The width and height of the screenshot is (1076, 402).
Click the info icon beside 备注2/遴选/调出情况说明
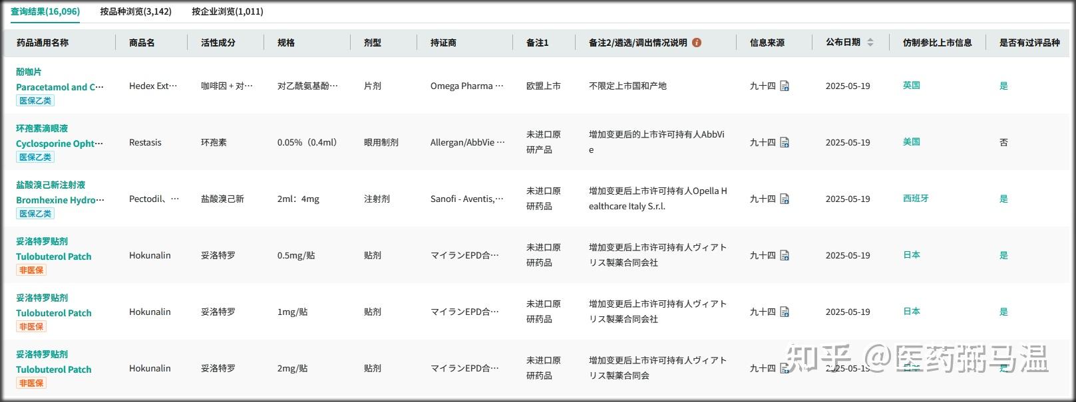tap(697, 43)
